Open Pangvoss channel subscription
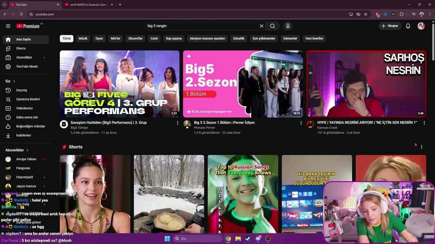The width and height of the screenshot is (435, 244). [x=26, y=168]
